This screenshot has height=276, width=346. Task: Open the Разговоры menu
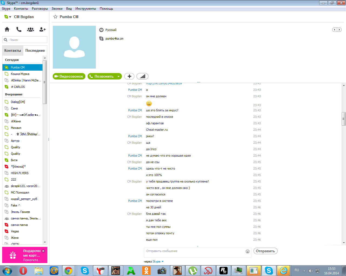[x=40, y=9]
